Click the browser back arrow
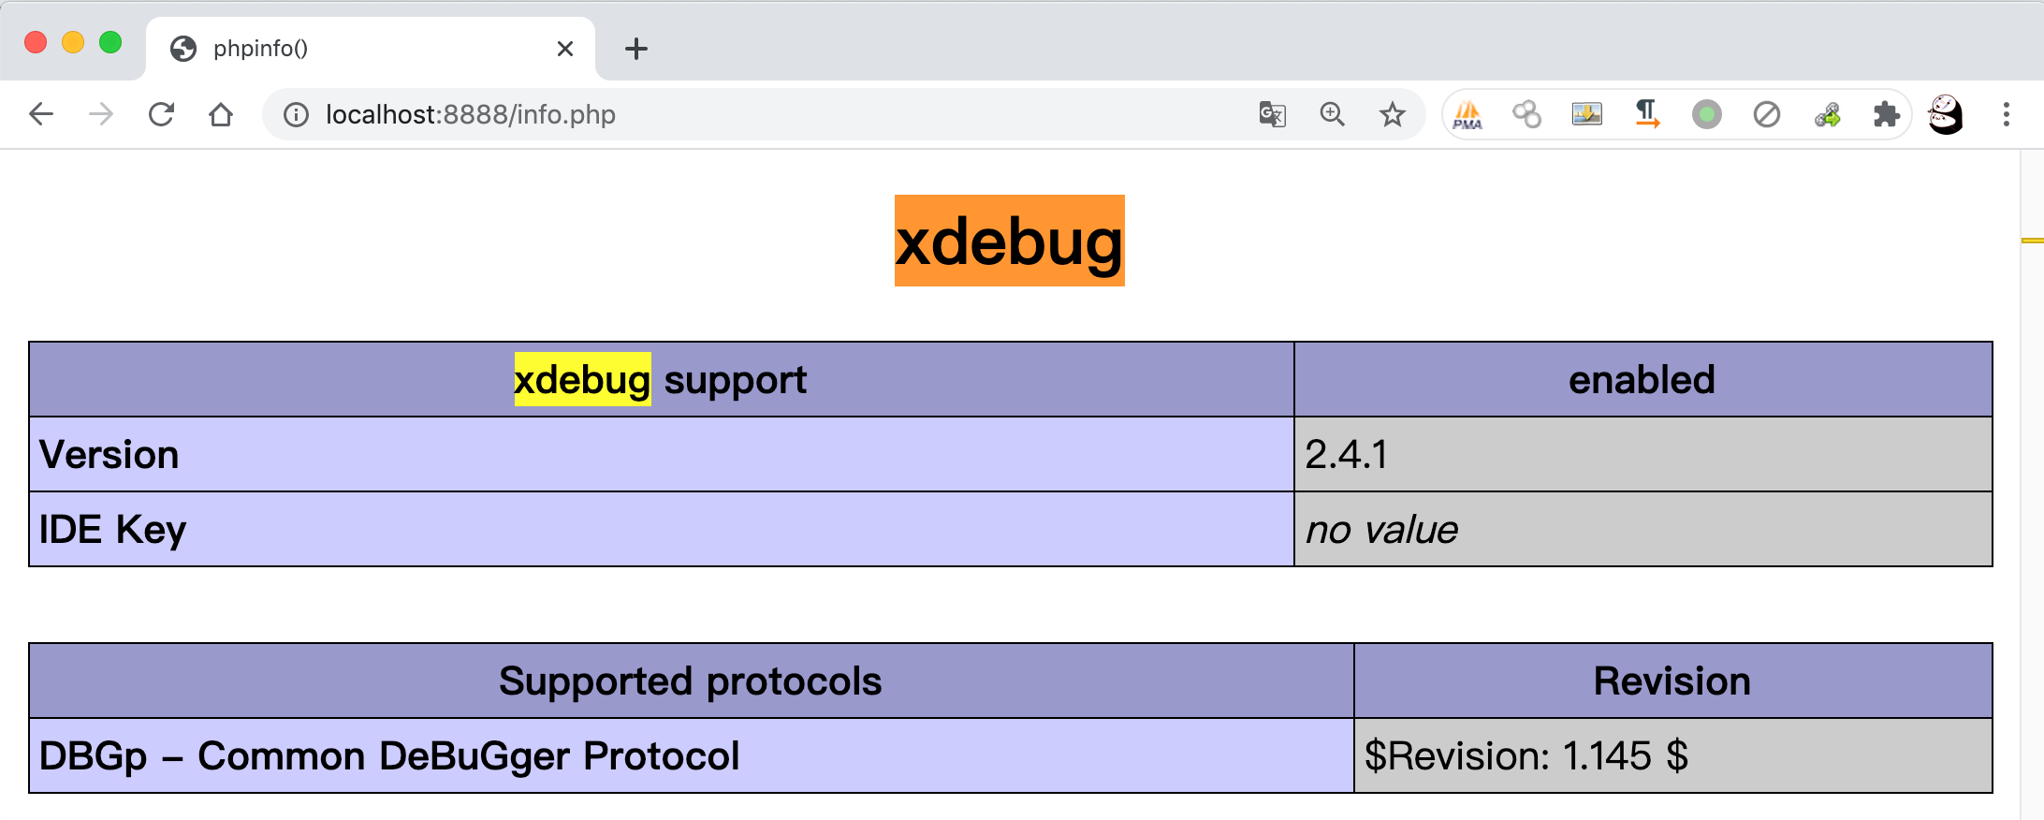 coord(41,114)
